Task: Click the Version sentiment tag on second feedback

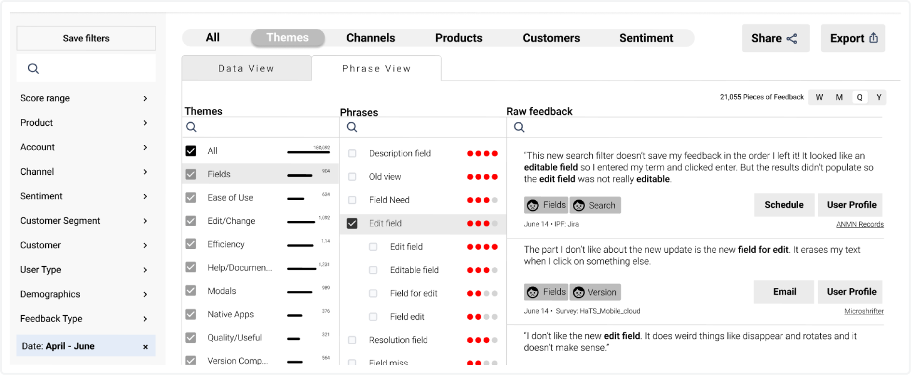Action: coord(595,292)
